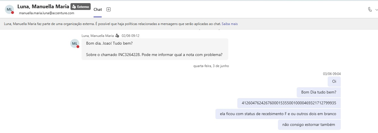This screenshot has width=378, height=133.
Task: Click the manuella.maria.luna@accenture.com email address
Action: click(47, 13)
